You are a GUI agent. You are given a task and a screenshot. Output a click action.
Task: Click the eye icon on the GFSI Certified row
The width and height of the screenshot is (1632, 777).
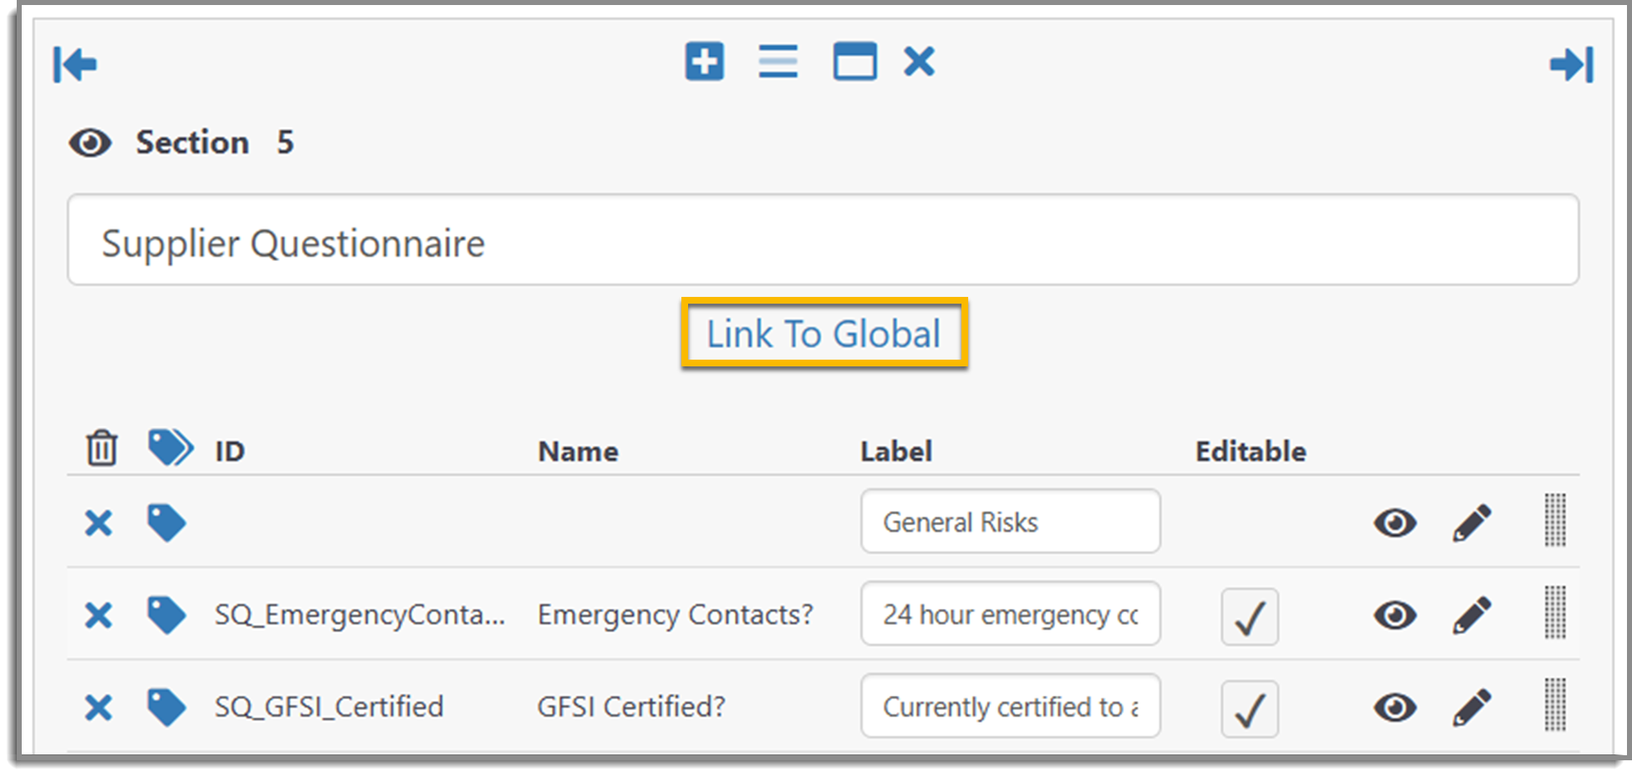1395,707
